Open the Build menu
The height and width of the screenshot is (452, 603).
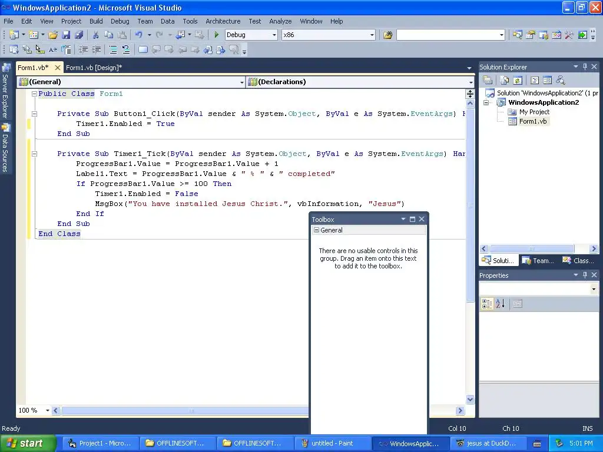pos(96,21)
